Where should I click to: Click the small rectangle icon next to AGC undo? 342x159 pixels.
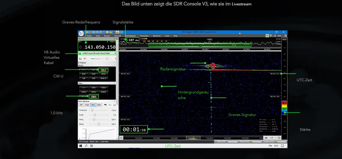[110, 105]
